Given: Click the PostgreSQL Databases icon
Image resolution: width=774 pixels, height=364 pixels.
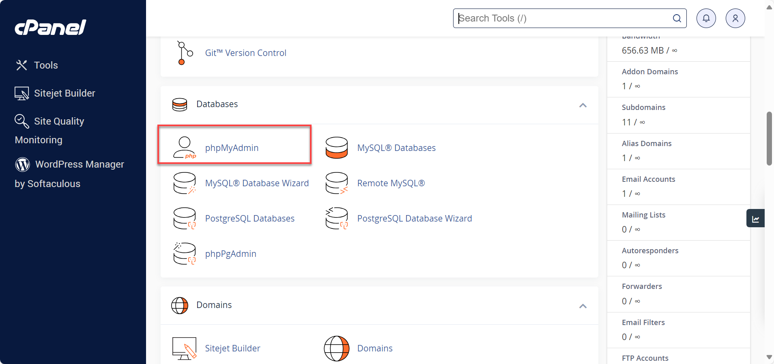Looking at the screenshot, I should (x=185, y=218).
